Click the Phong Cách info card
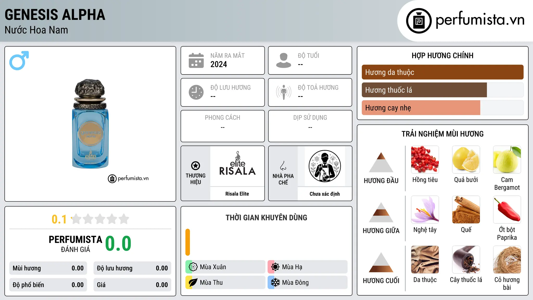Image resolution: width=533 pixels, height=300 pixels. (x=223, y=126)
